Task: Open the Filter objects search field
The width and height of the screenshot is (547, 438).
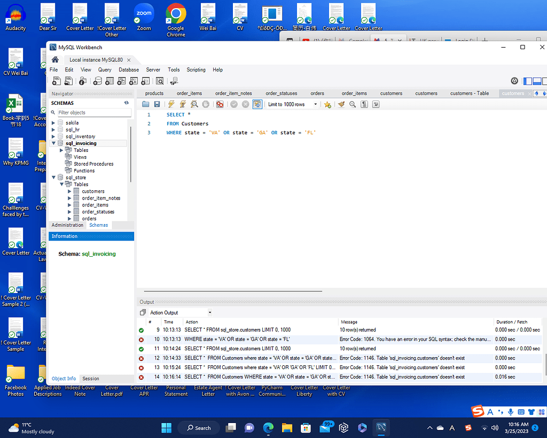Action: (x=93, y=113)
